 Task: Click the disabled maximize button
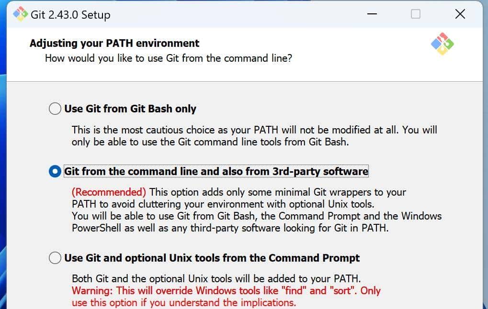(x=416, y=14)
